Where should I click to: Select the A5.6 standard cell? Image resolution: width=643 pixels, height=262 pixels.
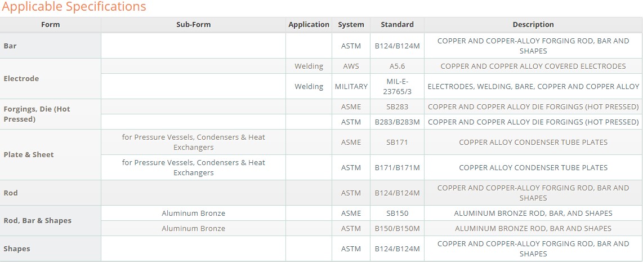(397, 66)
